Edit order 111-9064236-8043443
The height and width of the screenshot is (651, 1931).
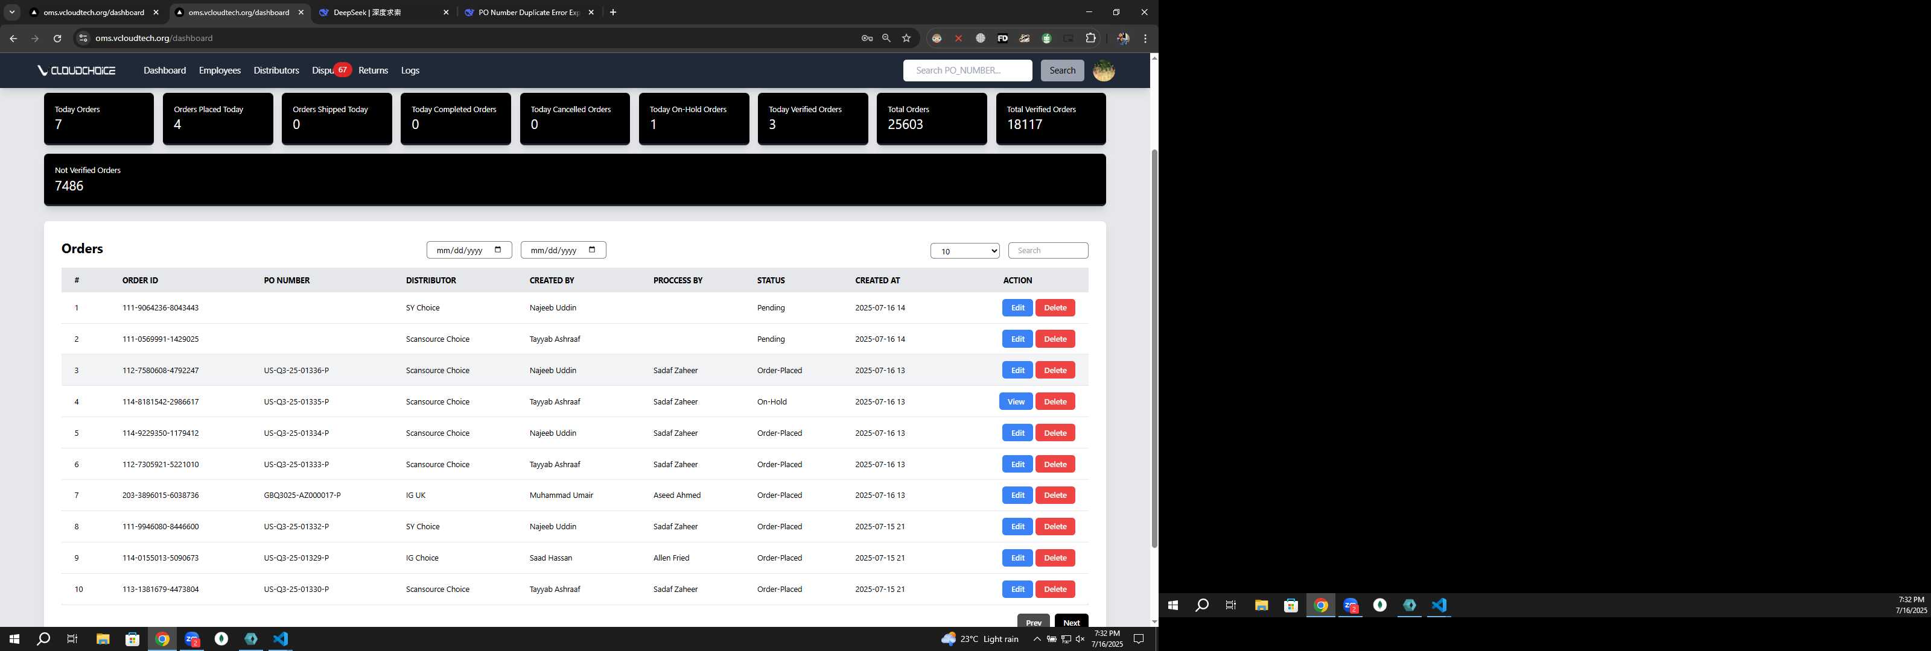(1017, 308)
